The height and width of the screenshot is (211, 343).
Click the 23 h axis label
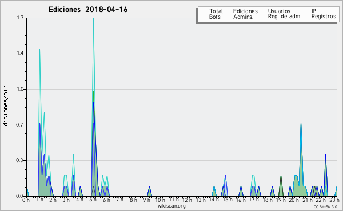click(x=334, y=200)
